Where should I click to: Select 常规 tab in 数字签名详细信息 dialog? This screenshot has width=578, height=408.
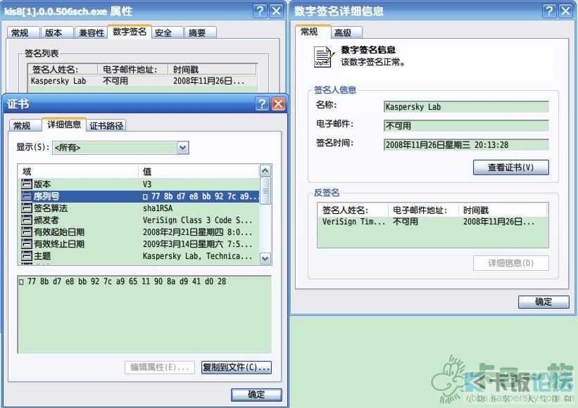tap(313, 32)
